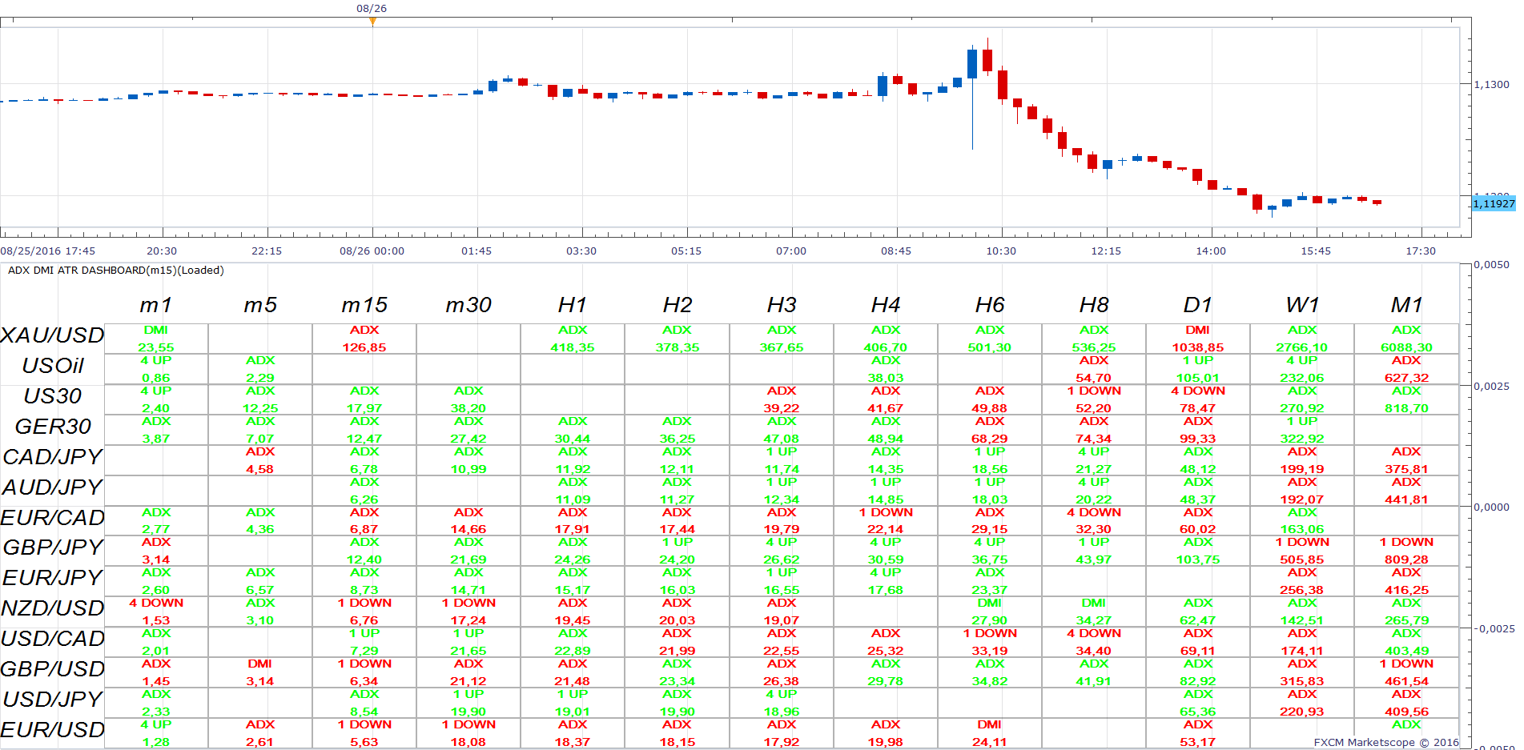Click the XAU/USD value 6088,30
1524x750 pixels.
point(1406,347)
